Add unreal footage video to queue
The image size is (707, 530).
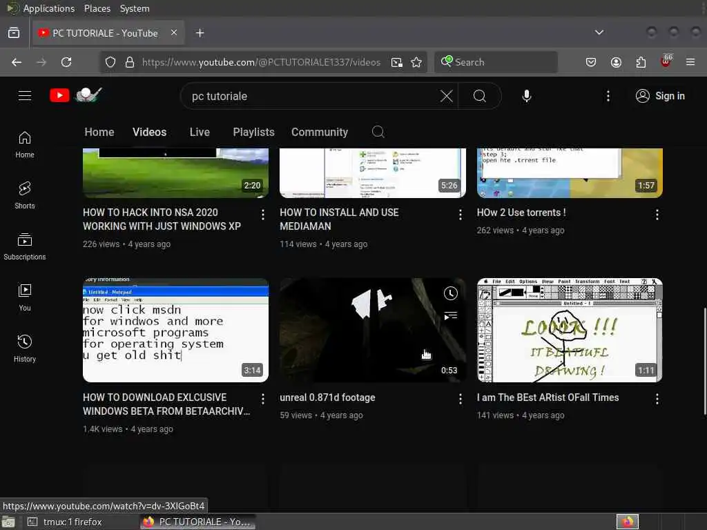coord(450,315)
